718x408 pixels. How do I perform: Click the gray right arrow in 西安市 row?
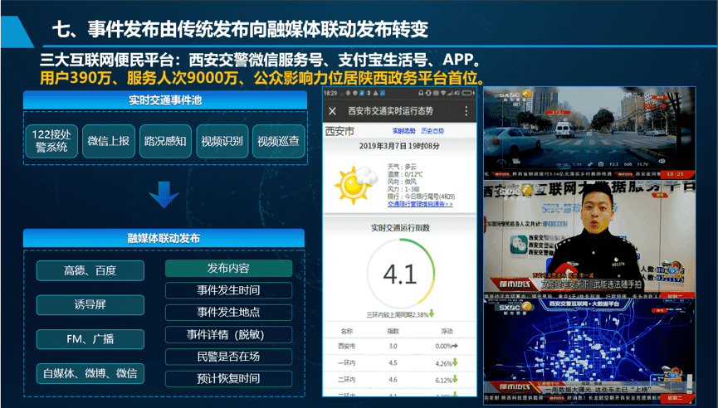(x=455, y=346)
